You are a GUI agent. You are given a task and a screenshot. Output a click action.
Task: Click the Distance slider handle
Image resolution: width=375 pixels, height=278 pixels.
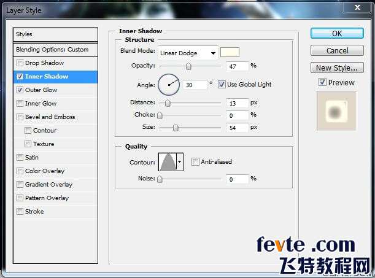coord(168,103)
